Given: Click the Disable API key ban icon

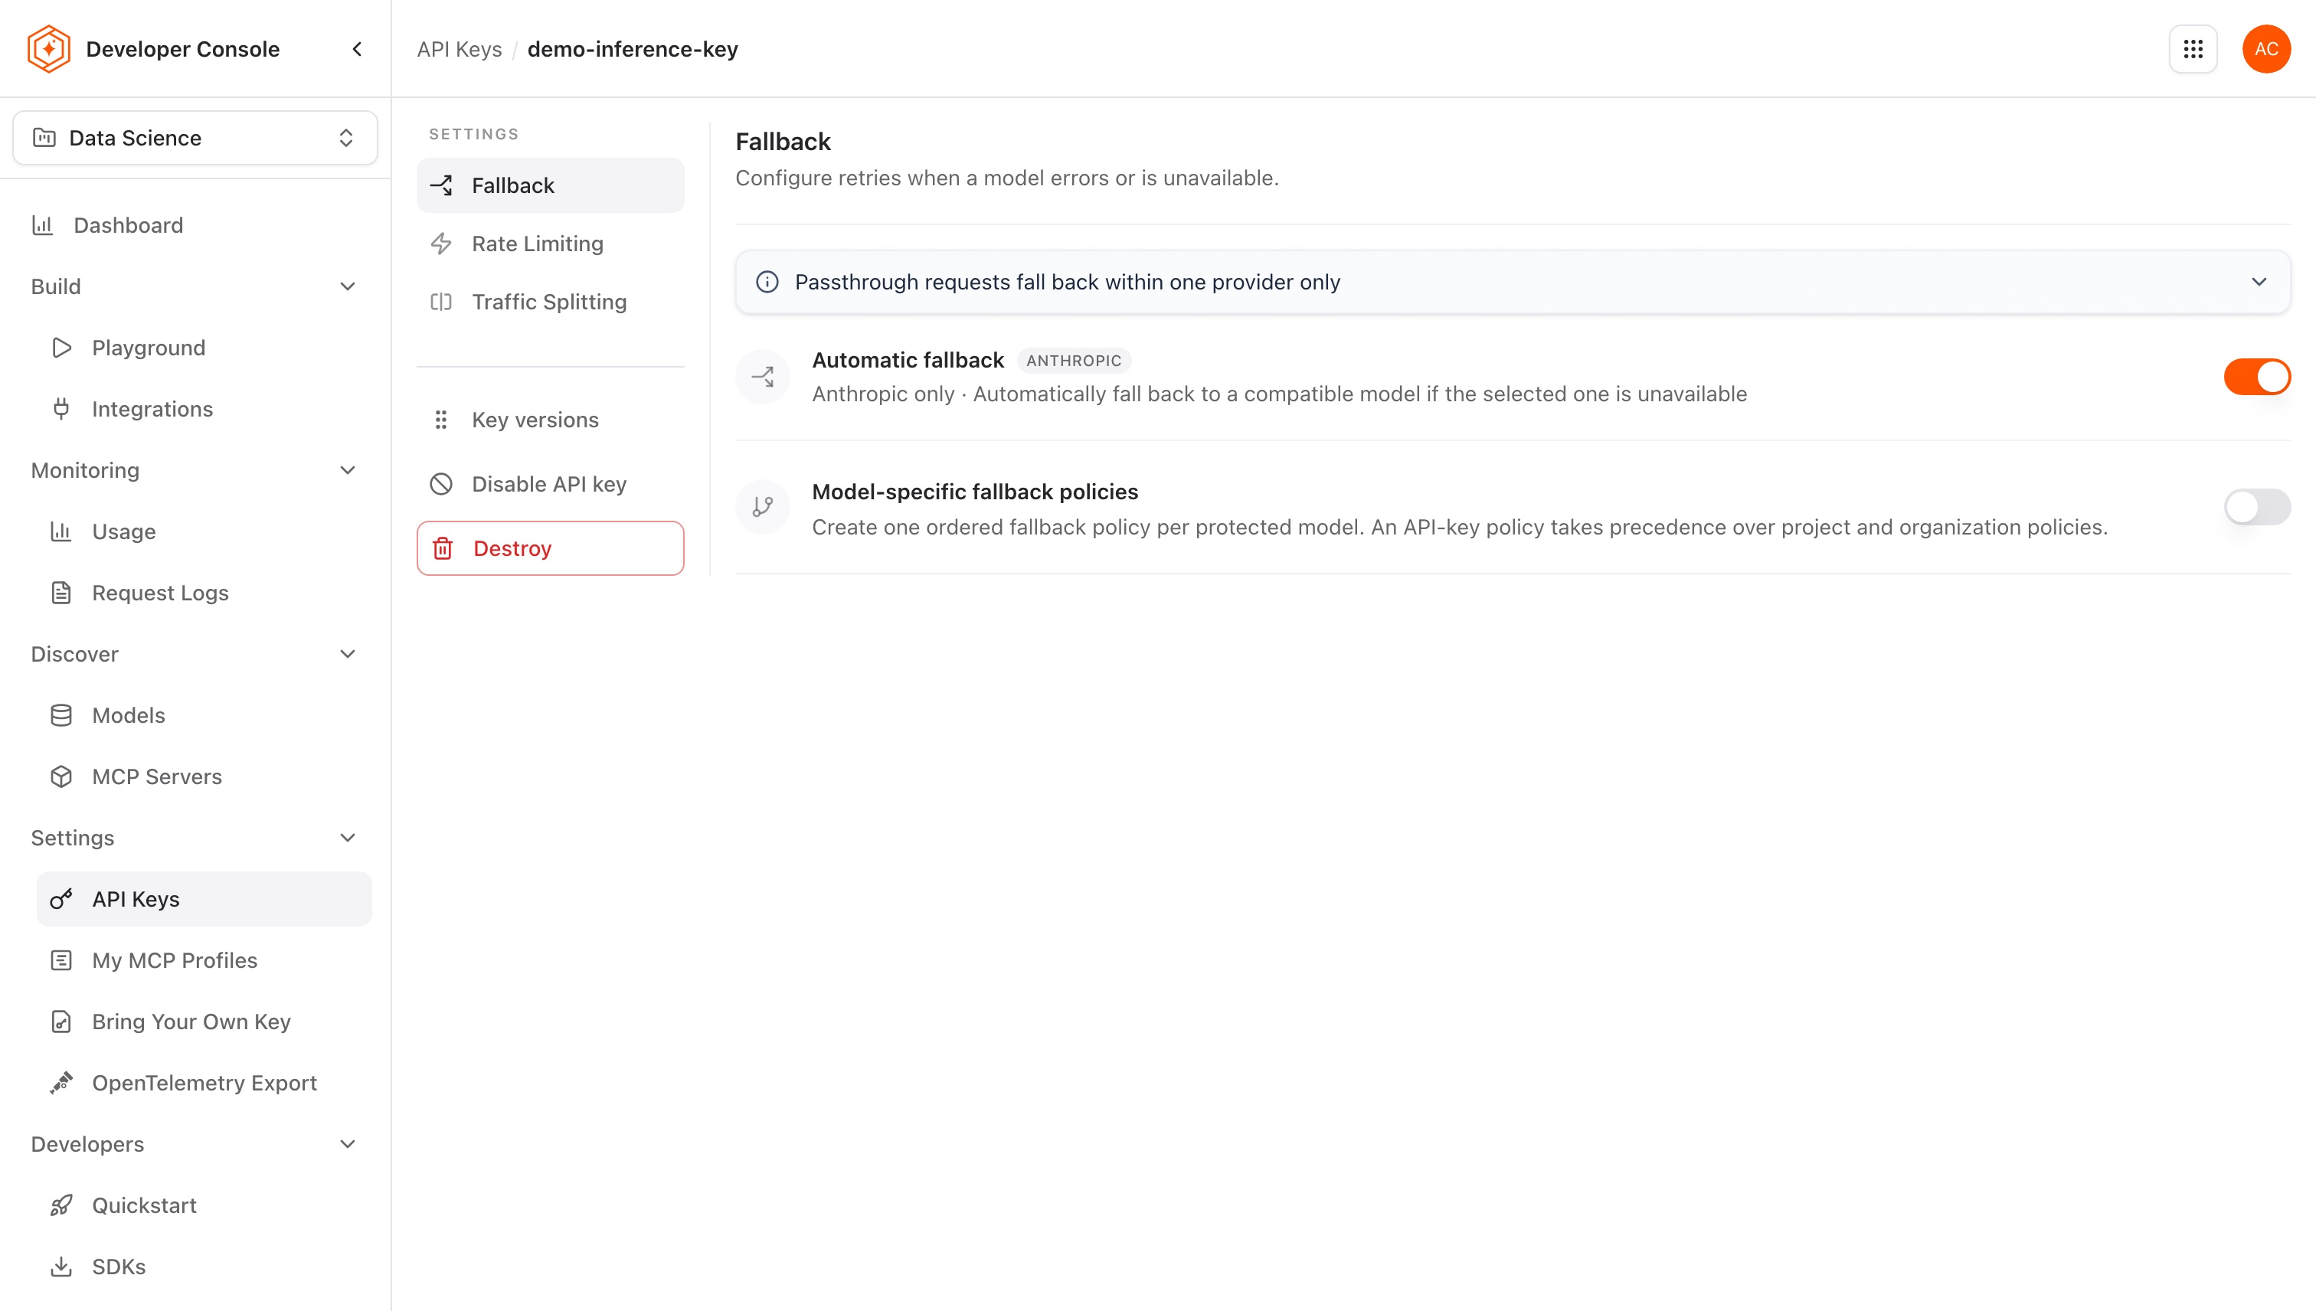Looking at the screenshot, I should click(441, 485).
